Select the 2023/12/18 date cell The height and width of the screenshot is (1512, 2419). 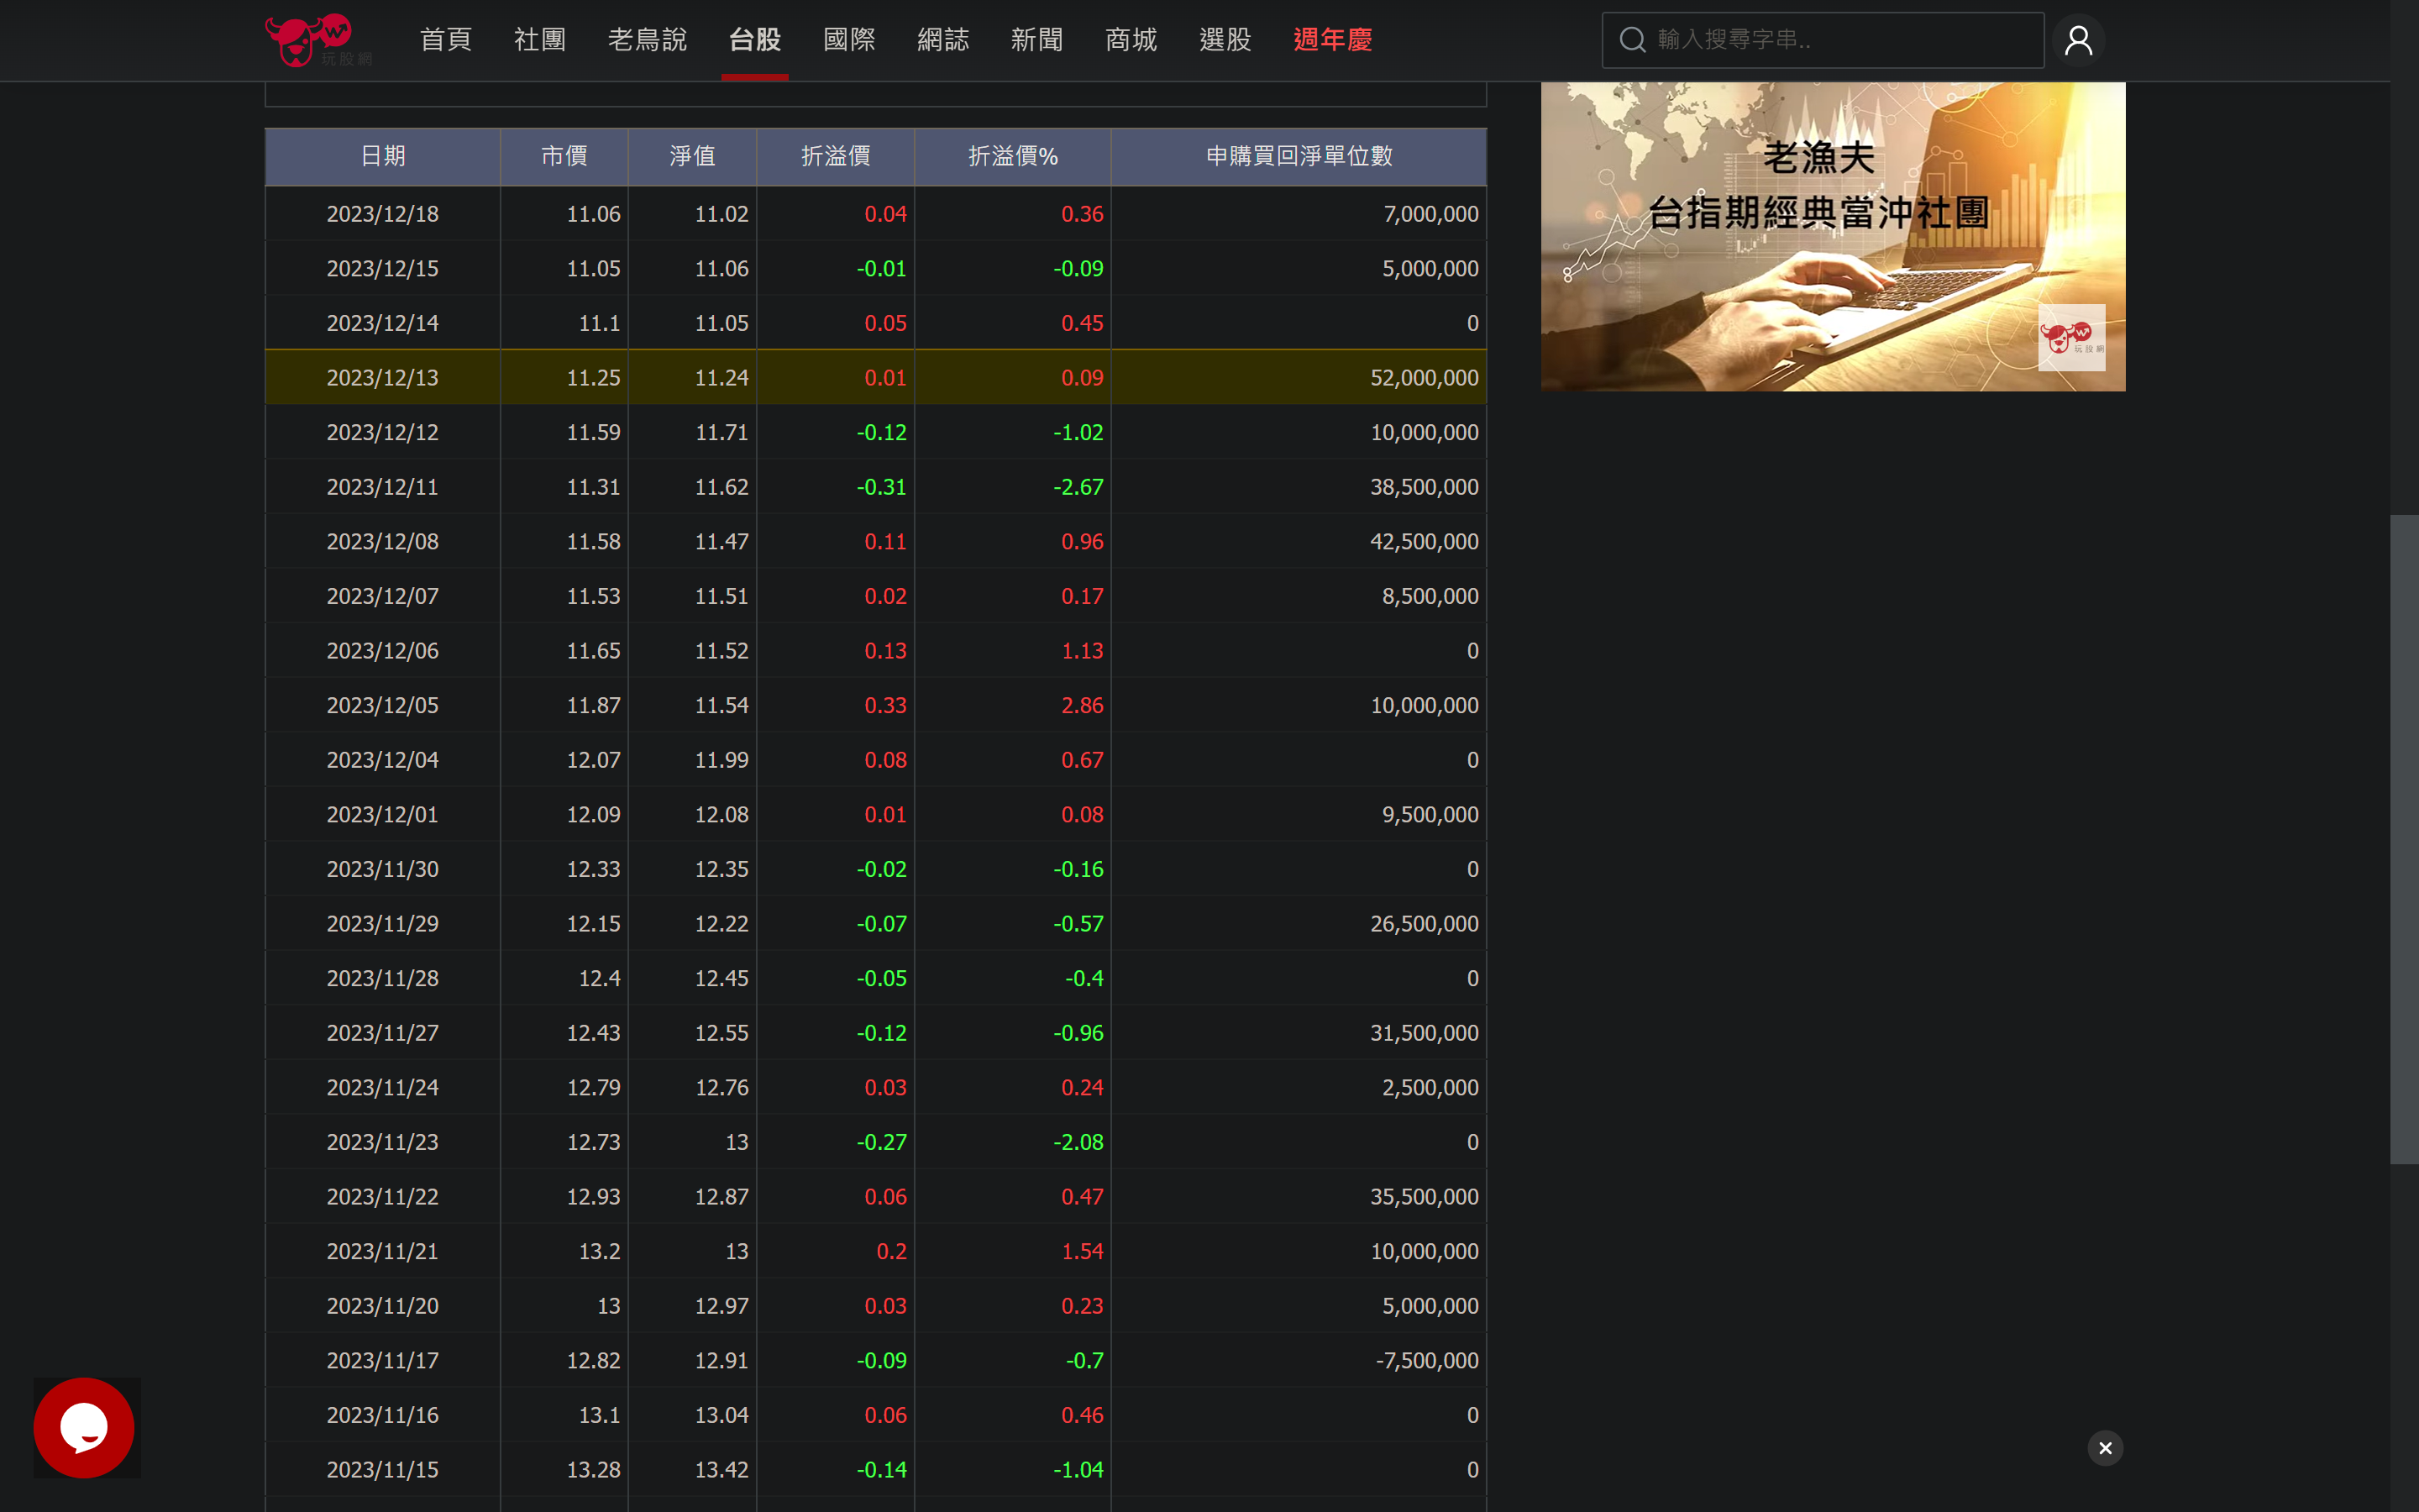pyautogui.click(x=383, y=214)
